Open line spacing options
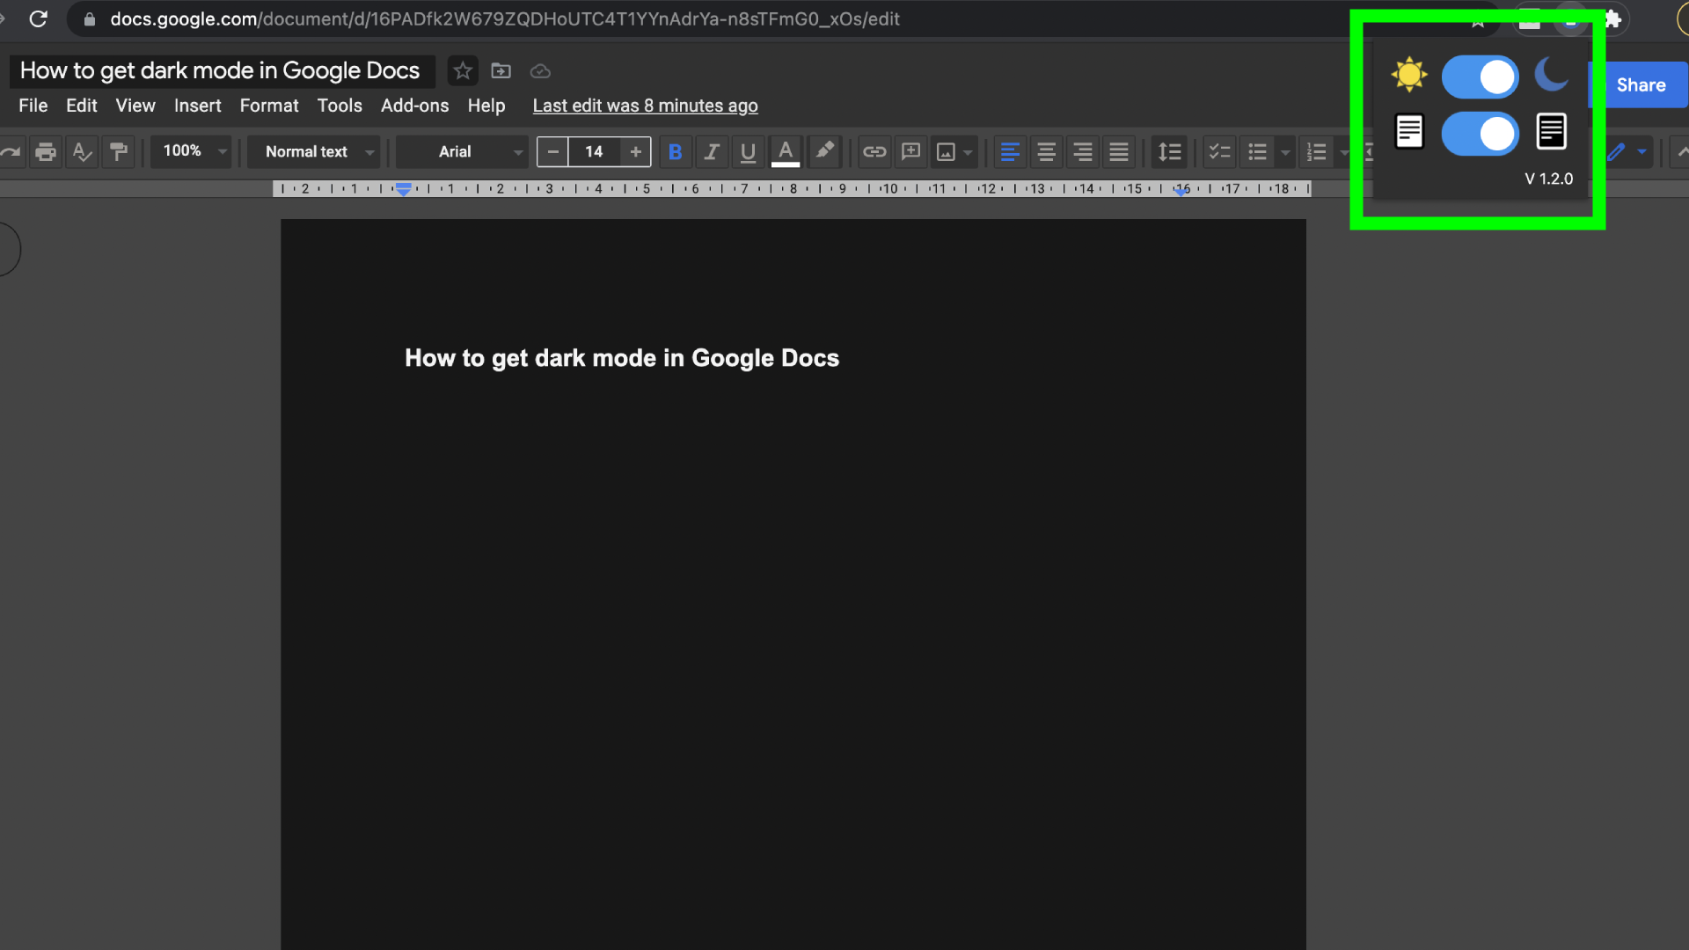Viewport: 1689px width, 950px height. pos(1170,151)
